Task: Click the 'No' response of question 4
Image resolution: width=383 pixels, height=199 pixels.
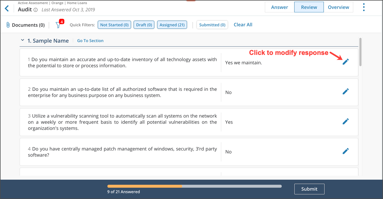Action: (228, 152)
